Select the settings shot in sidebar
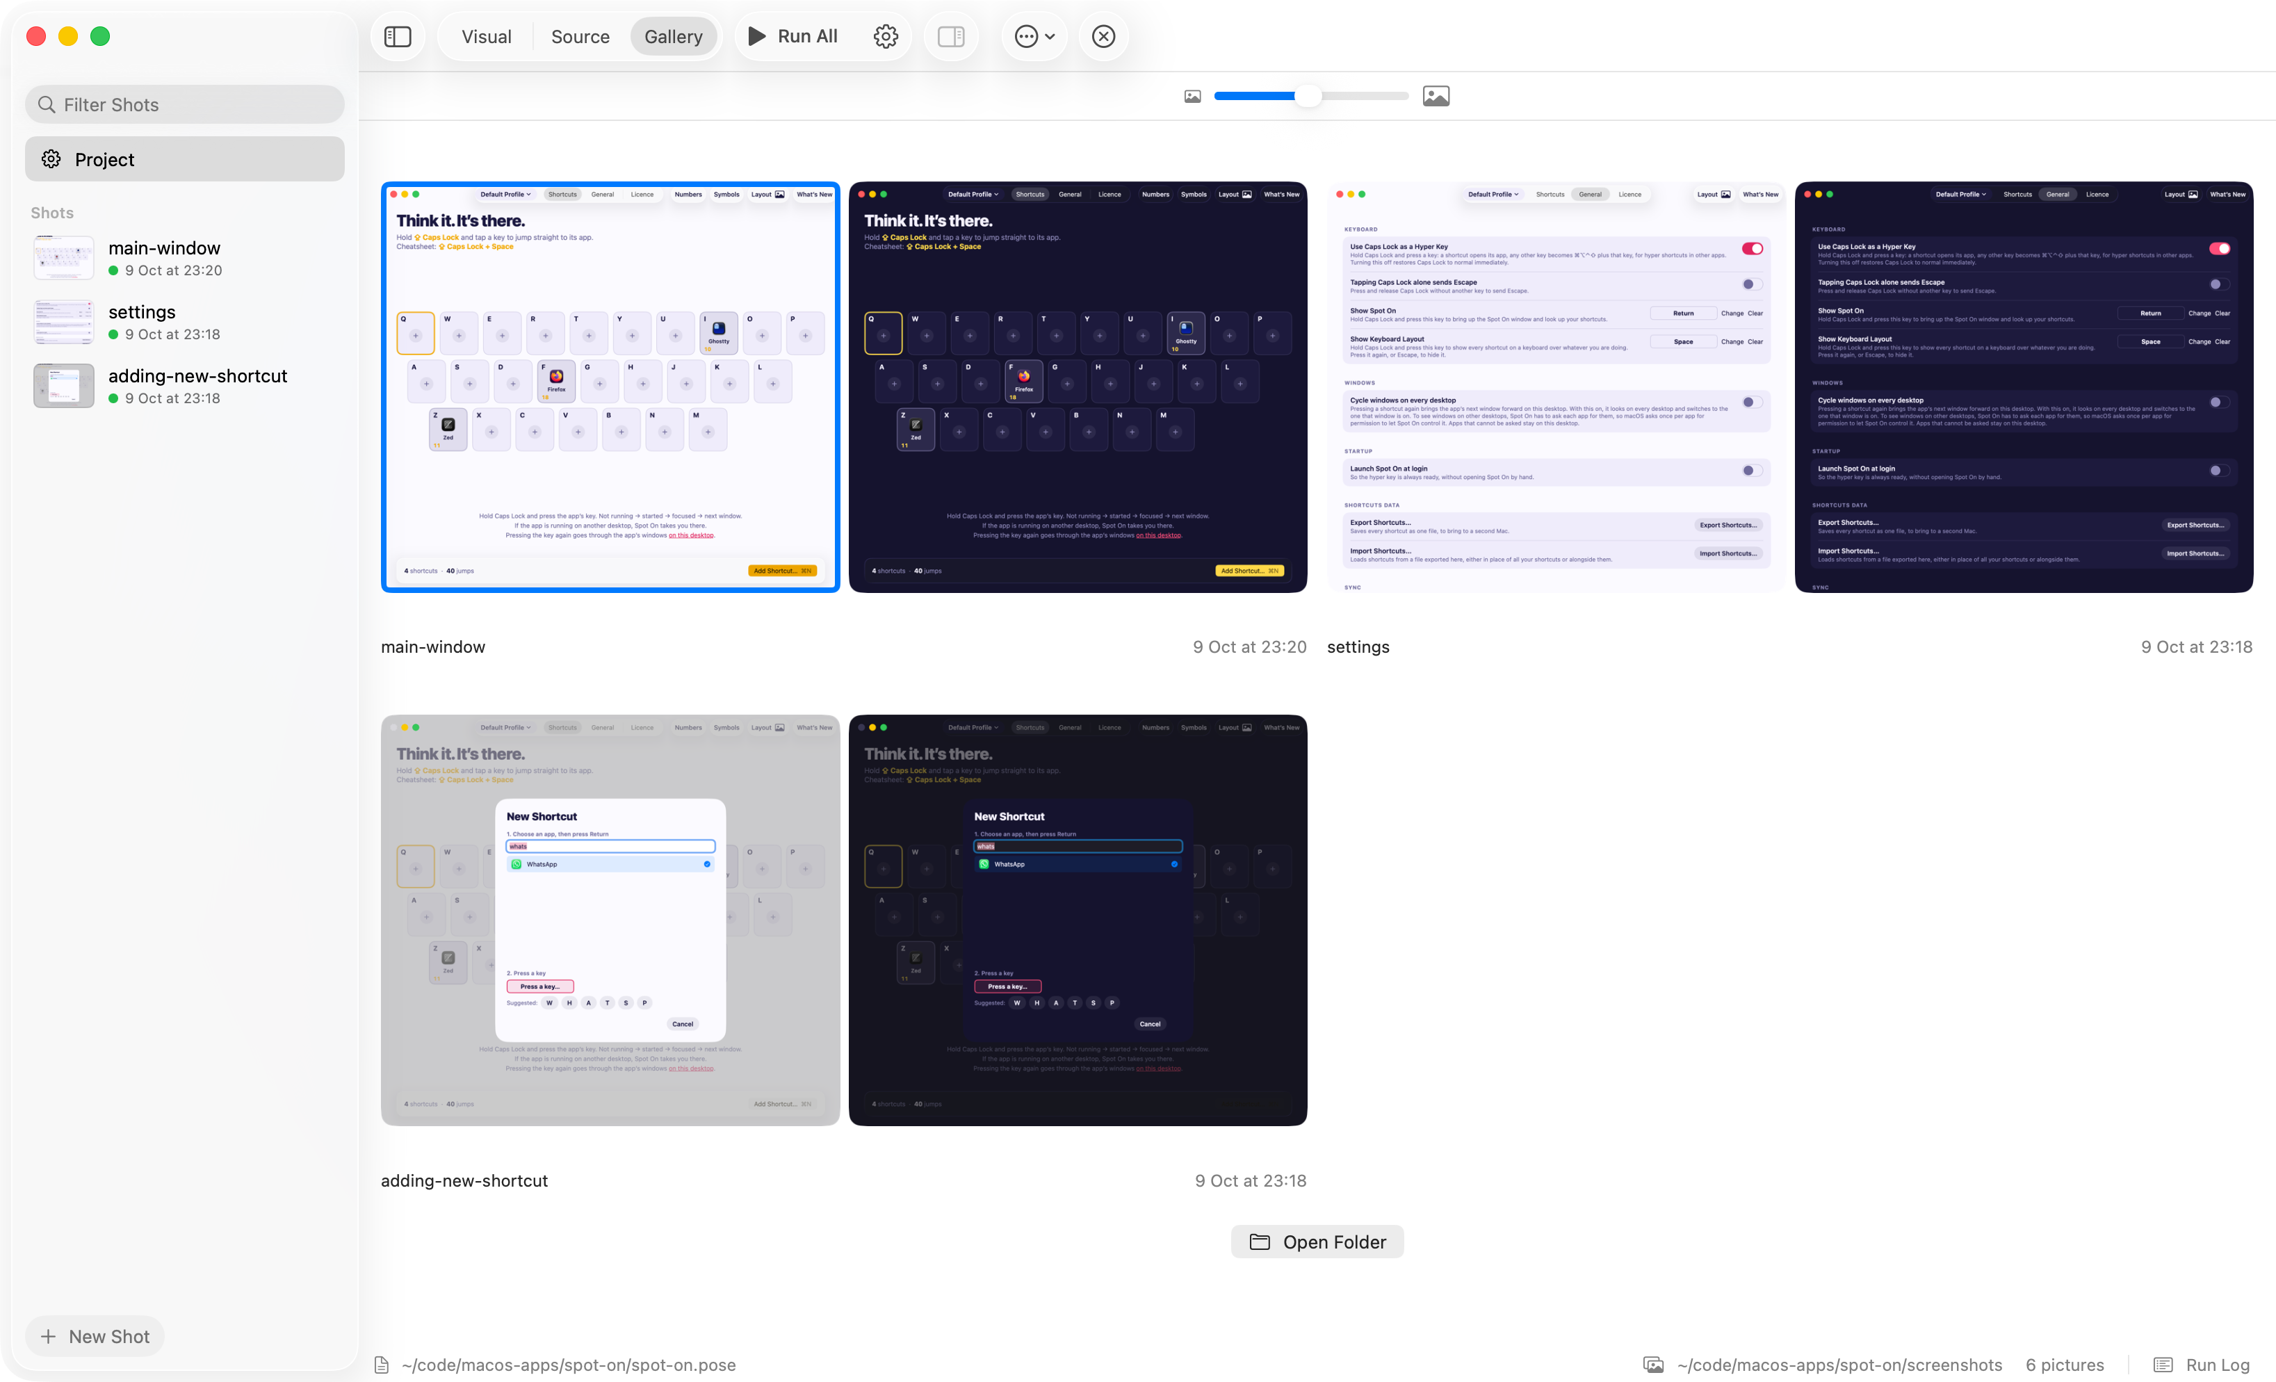This screenshot has width=2276, height=1382. 185,321
